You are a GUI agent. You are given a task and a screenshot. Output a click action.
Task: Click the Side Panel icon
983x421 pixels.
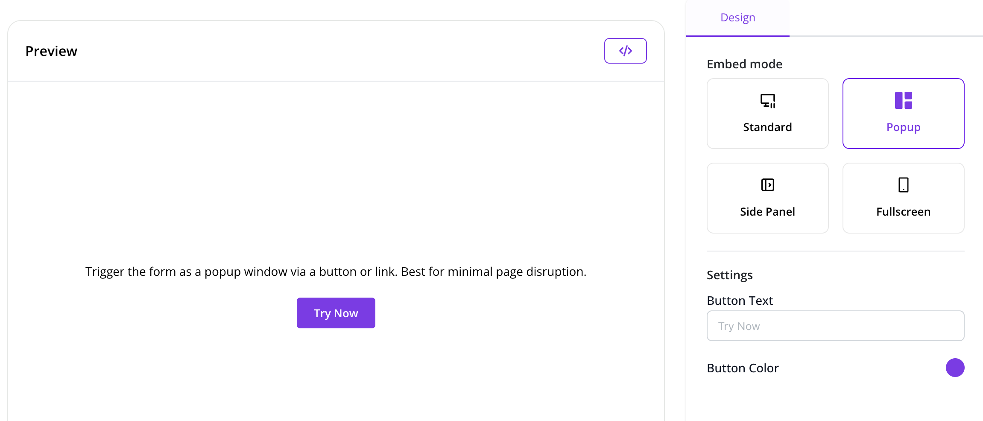tap(767, 185)
